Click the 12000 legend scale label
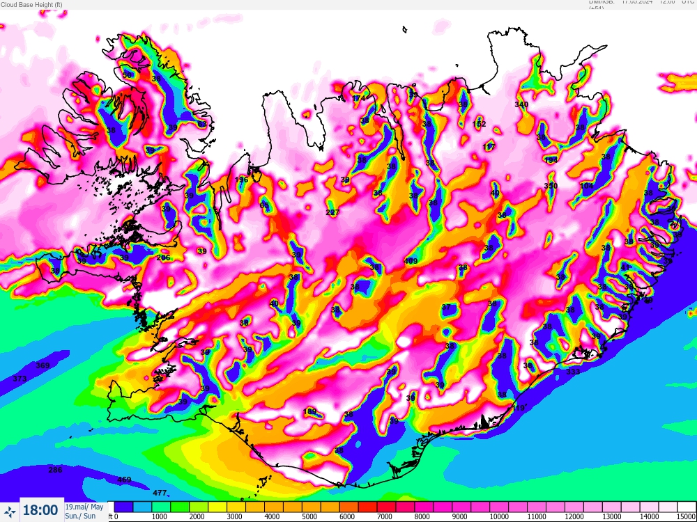Viewport: 697px width, 522px height. point(574,516)
